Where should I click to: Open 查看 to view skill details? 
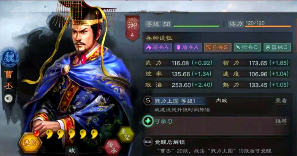coord(281,101)
